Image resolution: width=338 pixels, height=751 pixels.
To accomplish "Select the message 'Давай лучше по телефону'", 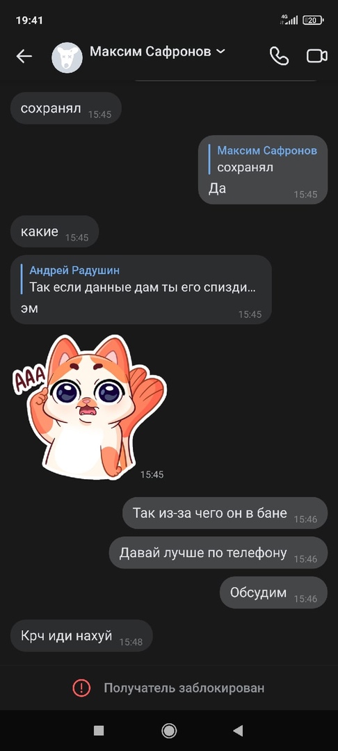I will coord(218,553).
